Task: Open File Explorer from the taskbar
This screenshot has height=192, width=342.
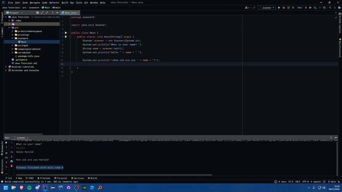Action: (x=13, y=188)
